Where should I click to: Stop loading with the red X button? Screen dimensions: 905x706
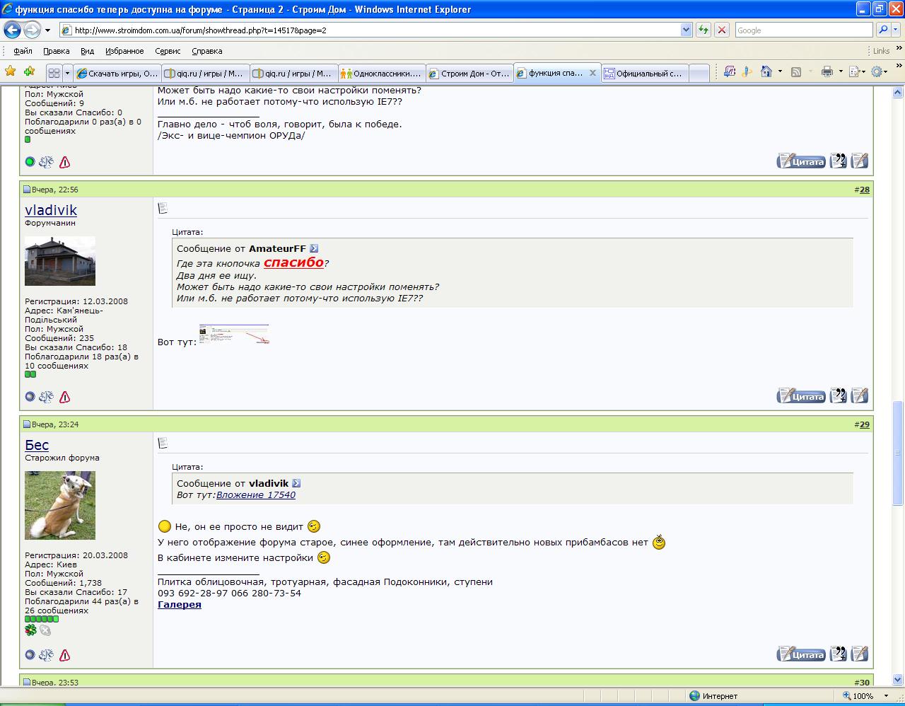(721, 30)
